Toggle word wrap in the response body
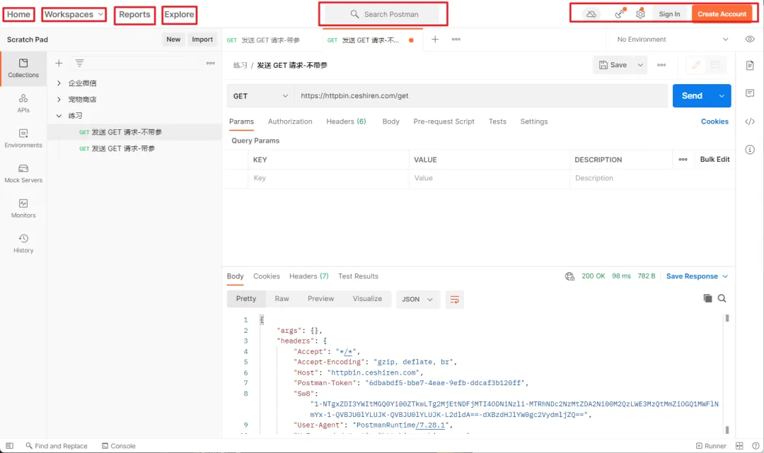 455,299
